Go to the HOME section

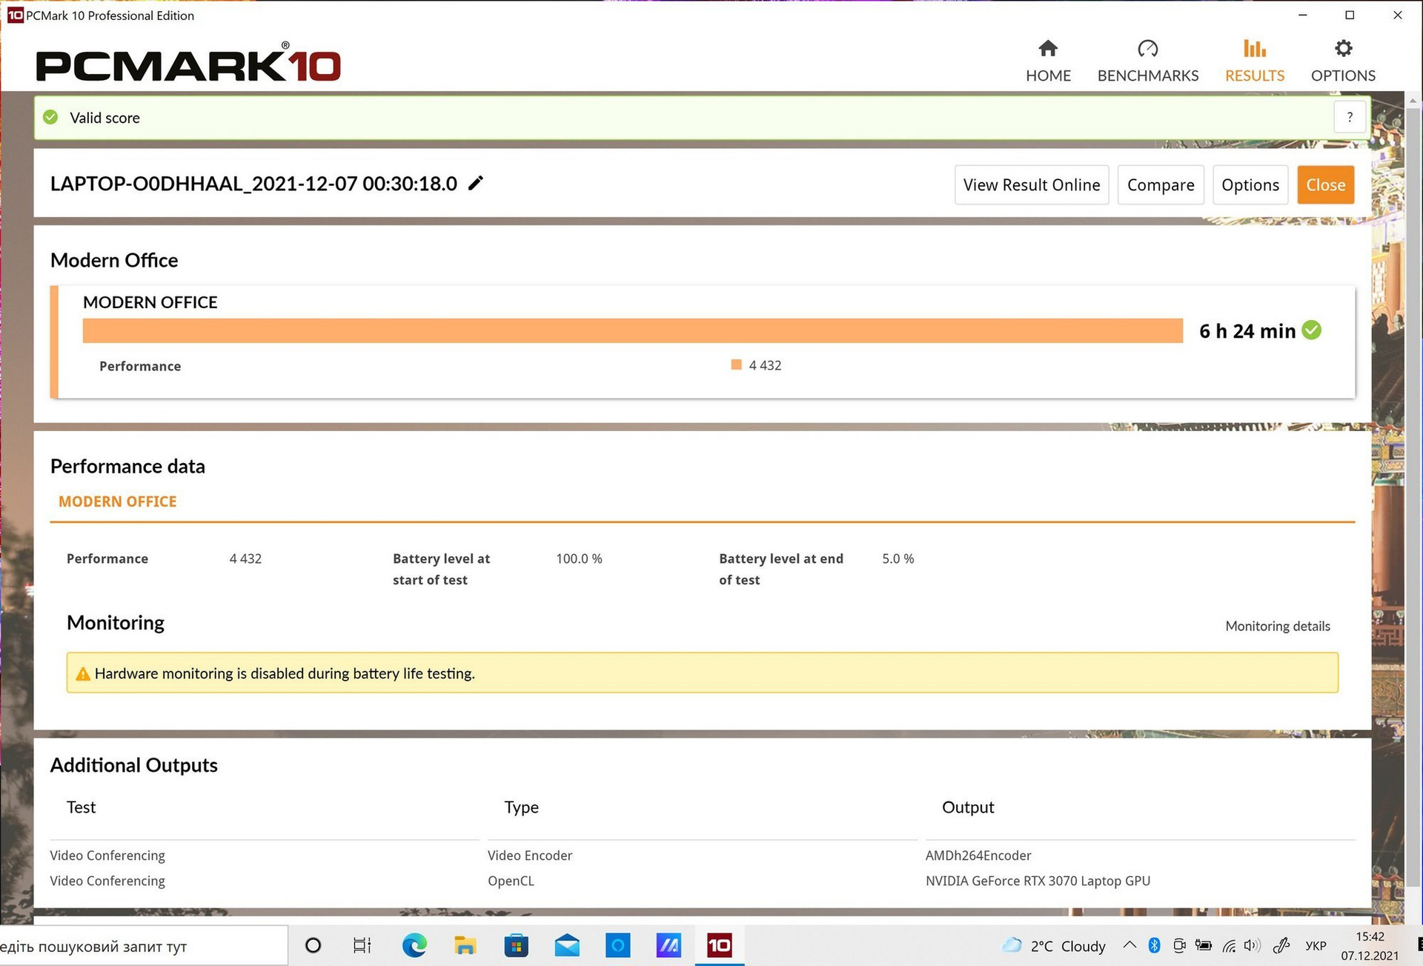[x=1048, y=61]
